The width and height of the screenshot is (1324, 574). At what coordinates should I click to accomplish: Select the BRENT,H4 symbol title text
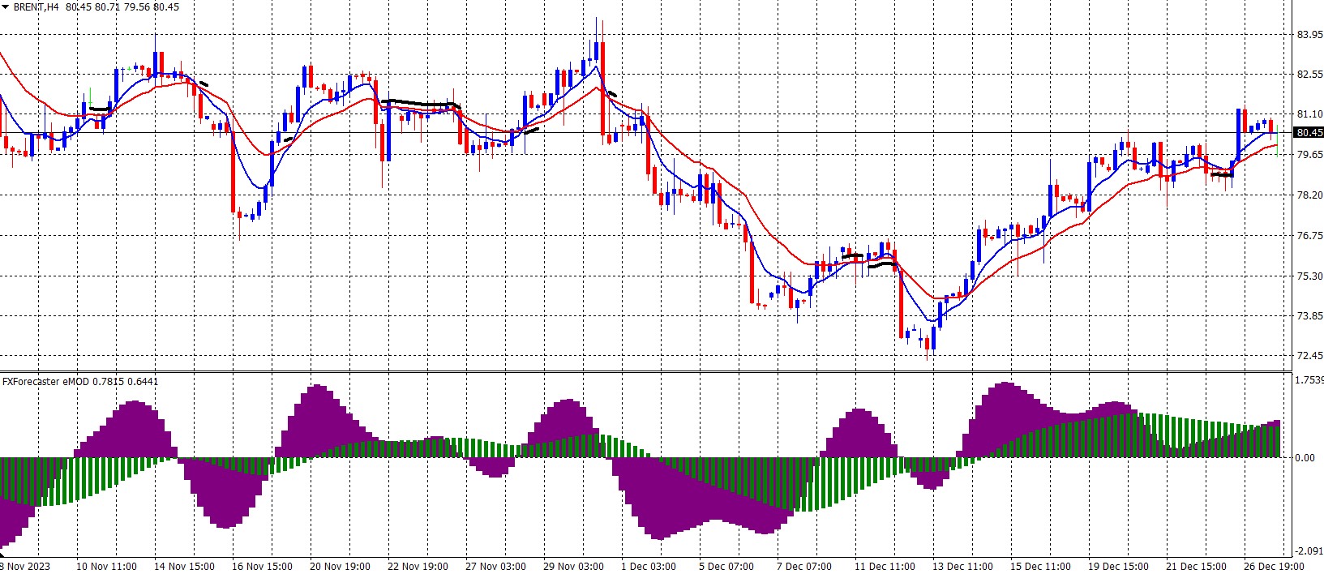(36, 6)
